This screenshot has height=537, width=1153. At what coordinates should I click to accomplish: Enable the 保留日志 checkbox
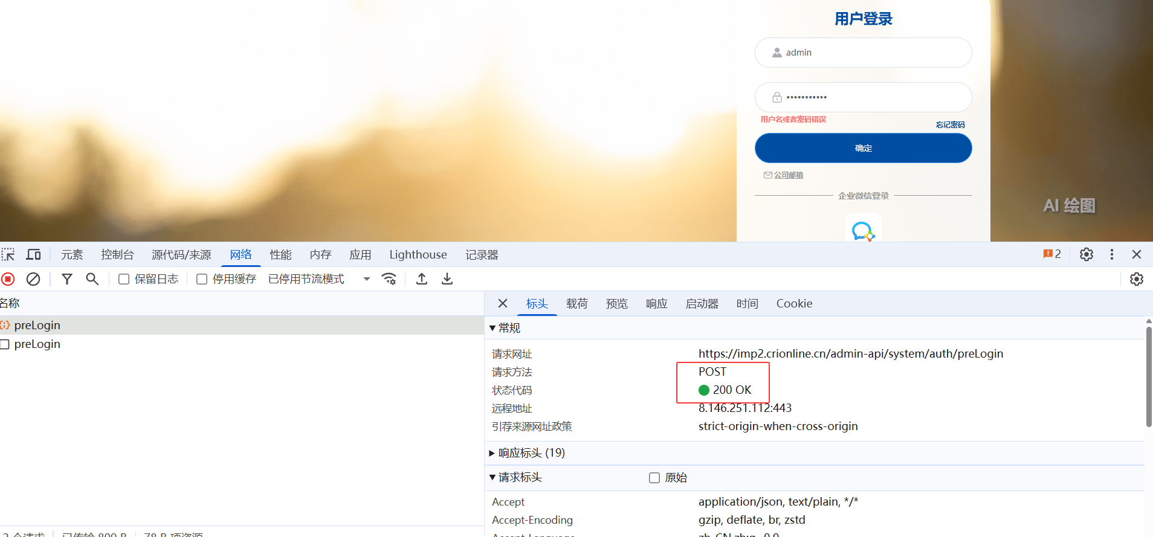click(x=124, y=279)
